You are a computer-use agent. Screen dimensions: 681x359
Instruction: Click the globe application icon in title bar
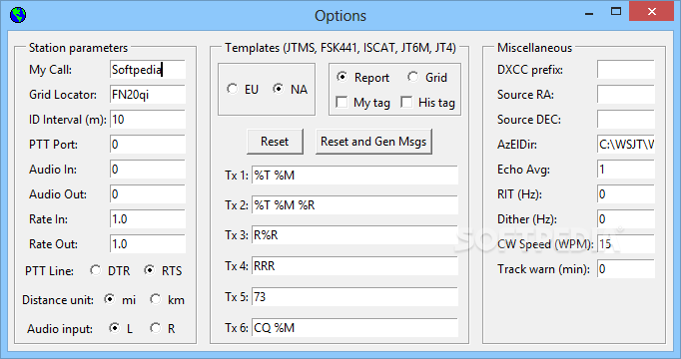(x=18, y=15)
